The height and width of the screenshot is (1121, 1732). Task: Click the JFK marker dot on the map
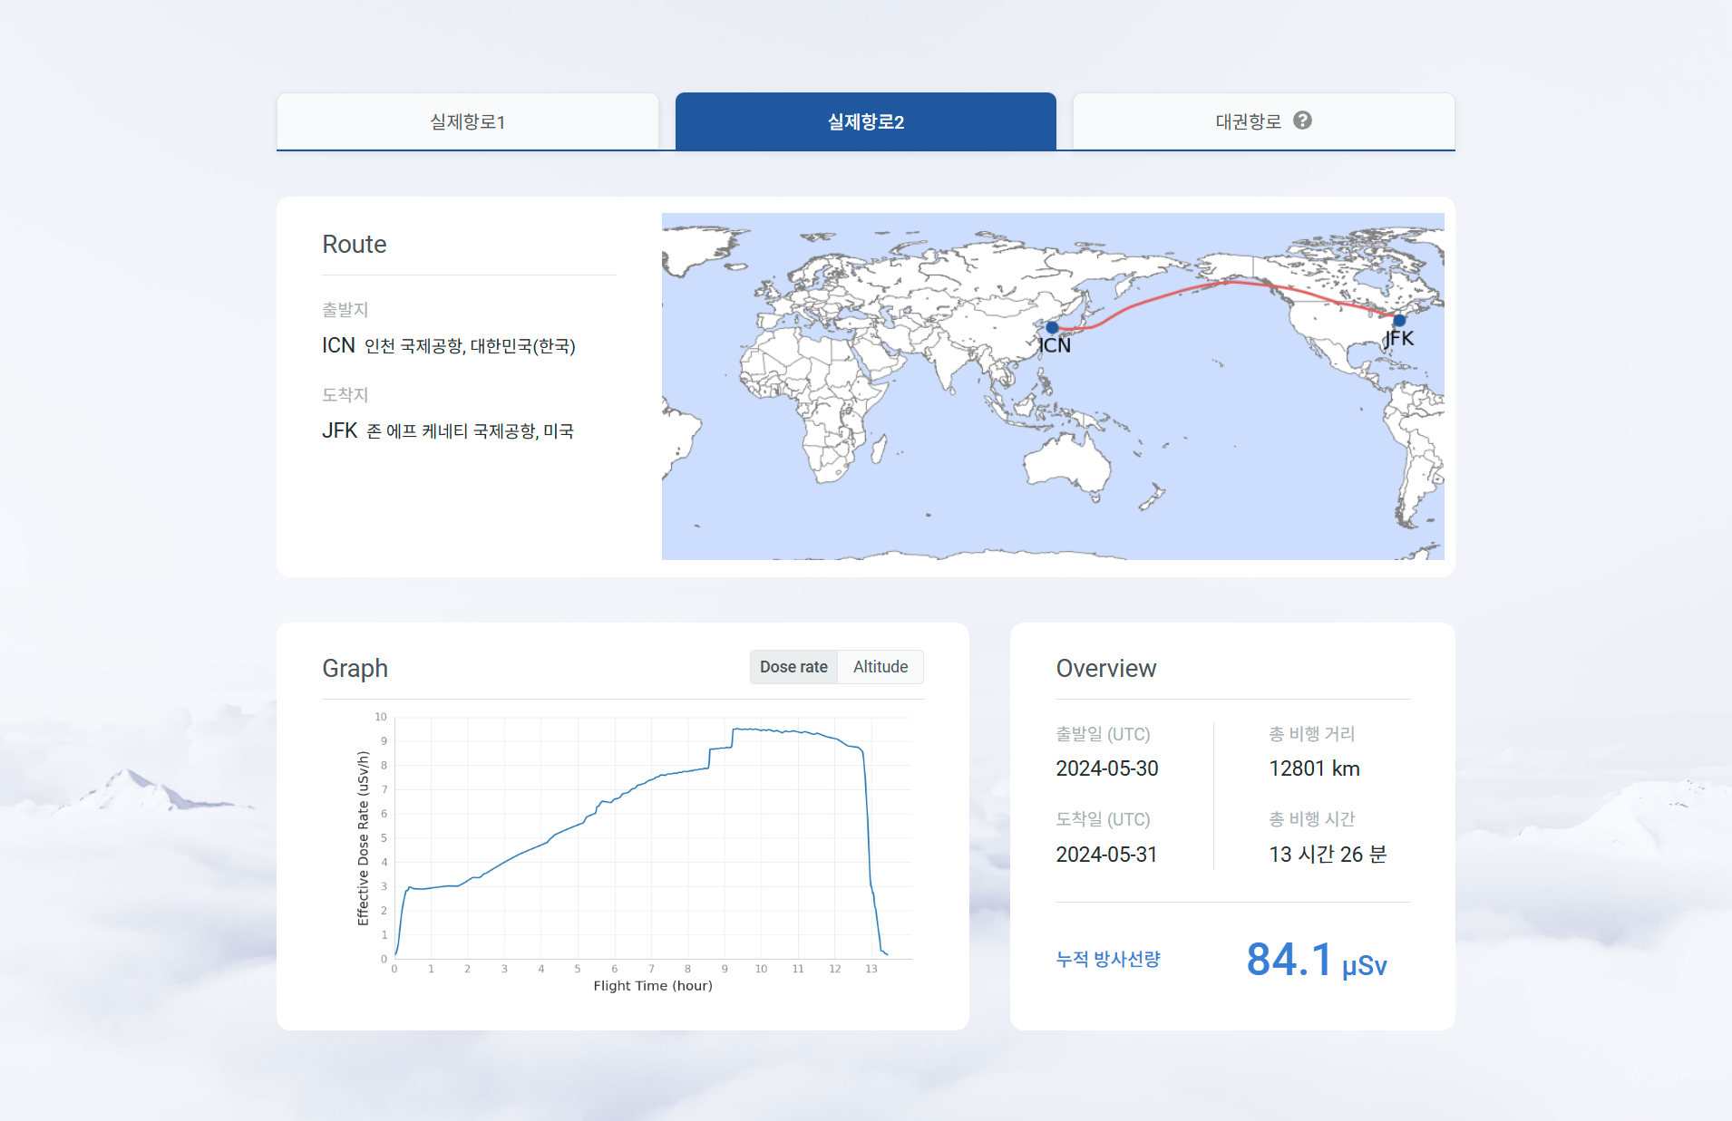point(1399,320)
